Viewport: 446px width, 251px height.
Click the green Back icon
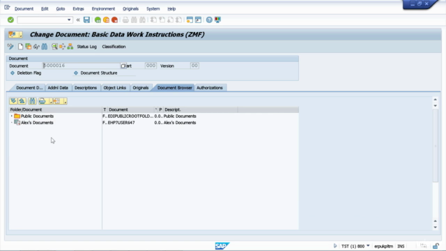point(98,20)
